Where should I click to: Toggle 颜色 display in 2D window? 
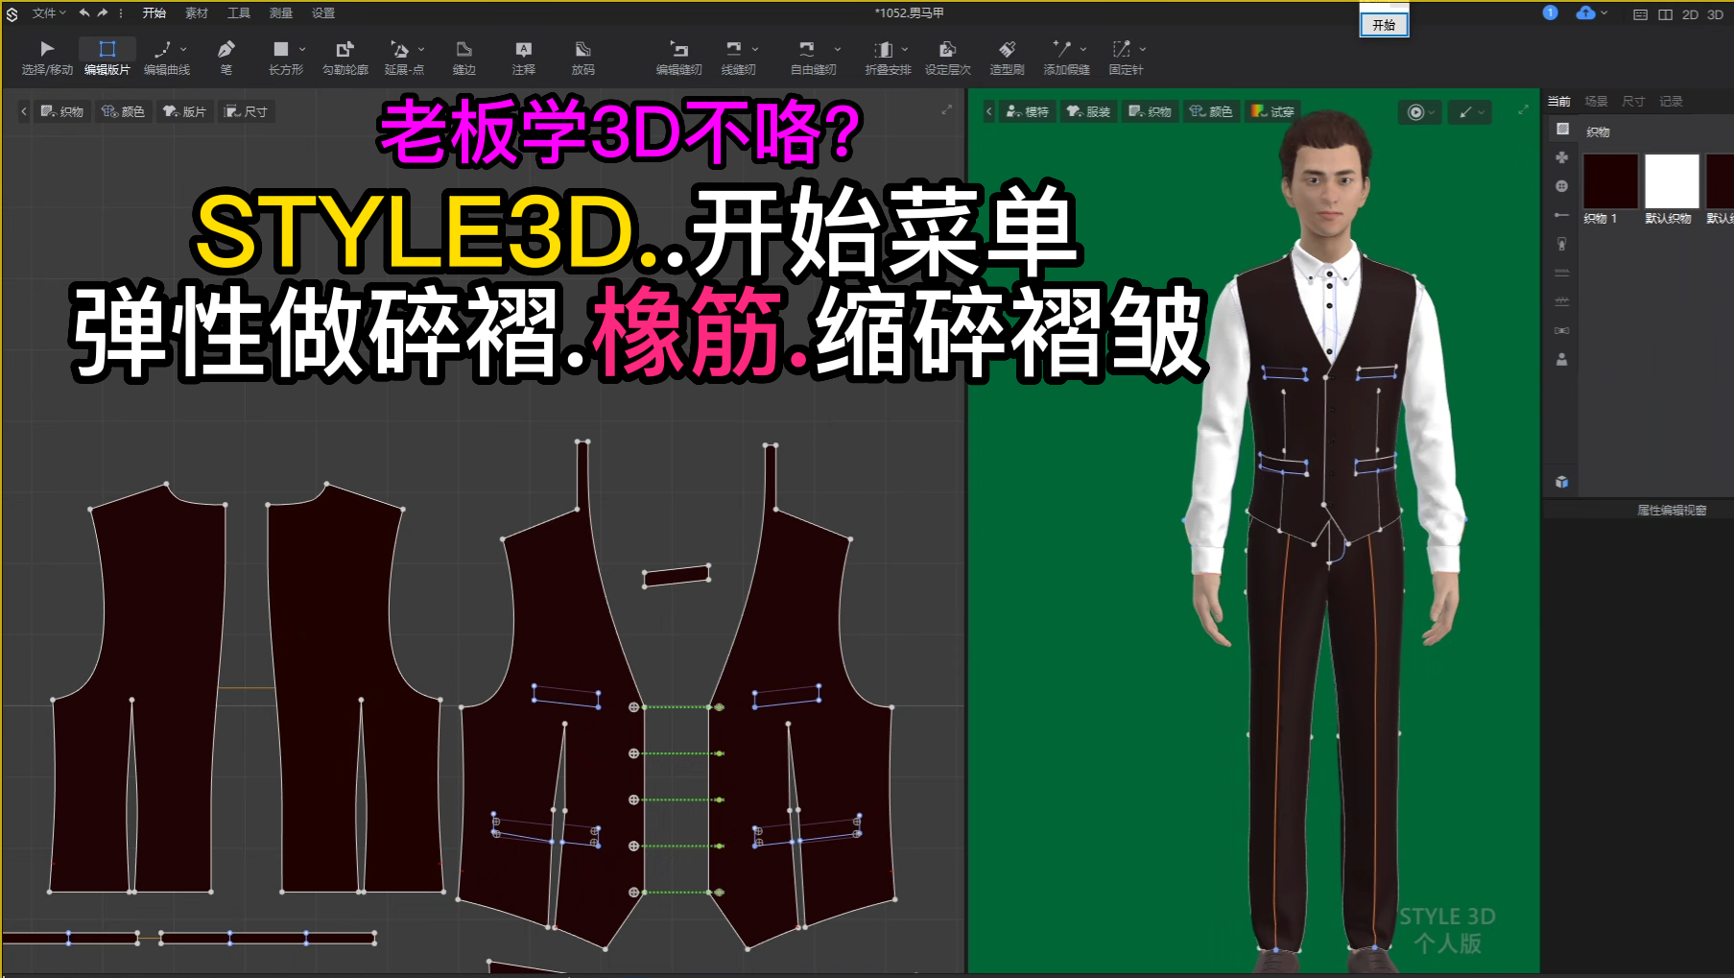[123, 111]
